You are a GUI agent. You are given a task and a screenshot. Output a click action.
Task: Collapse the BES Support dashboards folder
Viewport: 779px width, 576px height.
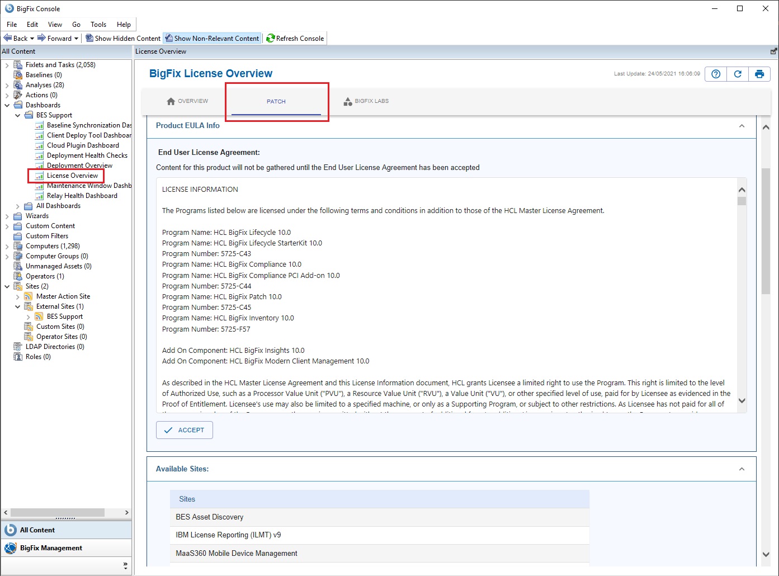[17, 115]
